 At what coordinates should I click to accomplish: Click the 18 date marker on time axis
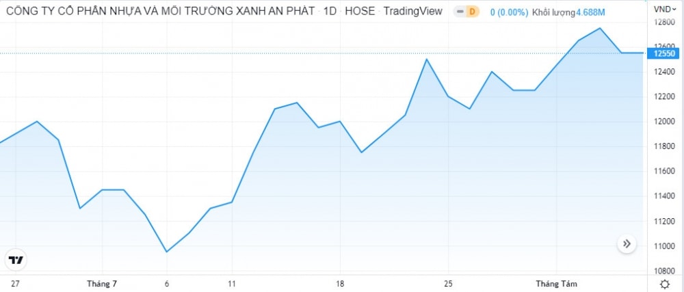(x=340, y=284)
